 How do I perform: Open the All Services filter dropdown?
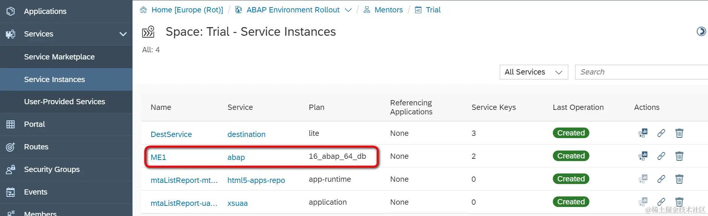[534, 72]
